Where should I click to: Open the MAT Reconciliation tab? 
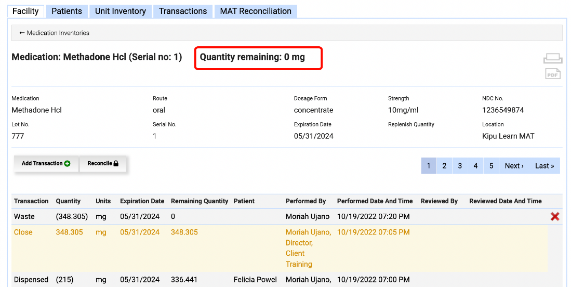(x=255, y=11)
